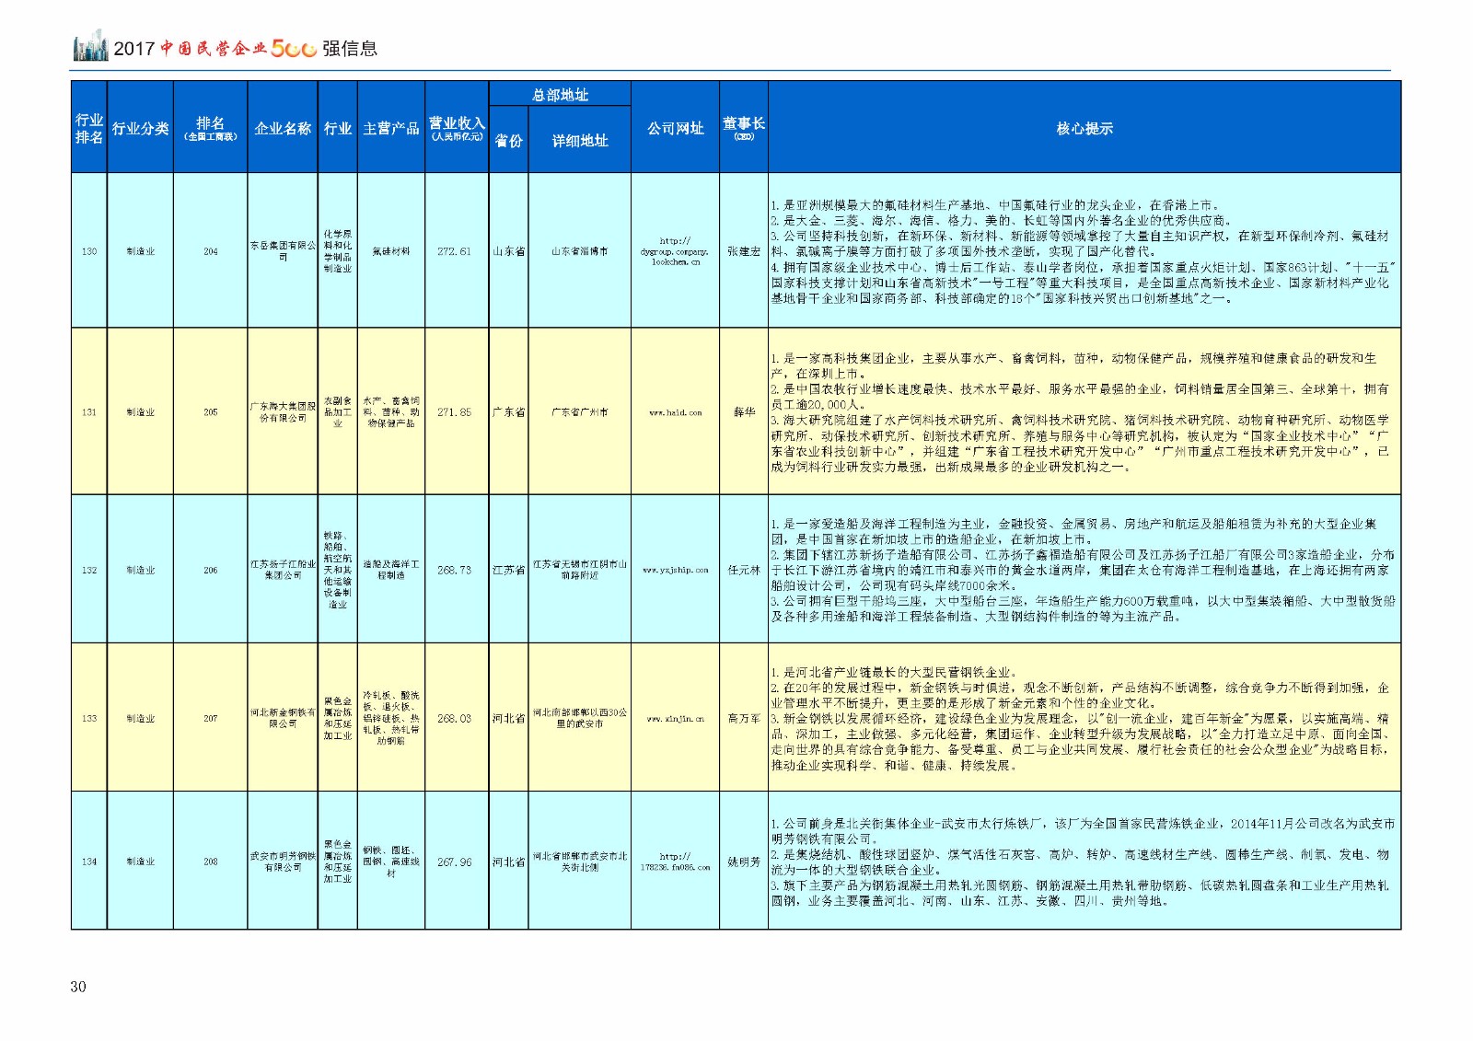Click address cell '广东省广州市'
1473x1041 pixels.
(x=580, y=412)
